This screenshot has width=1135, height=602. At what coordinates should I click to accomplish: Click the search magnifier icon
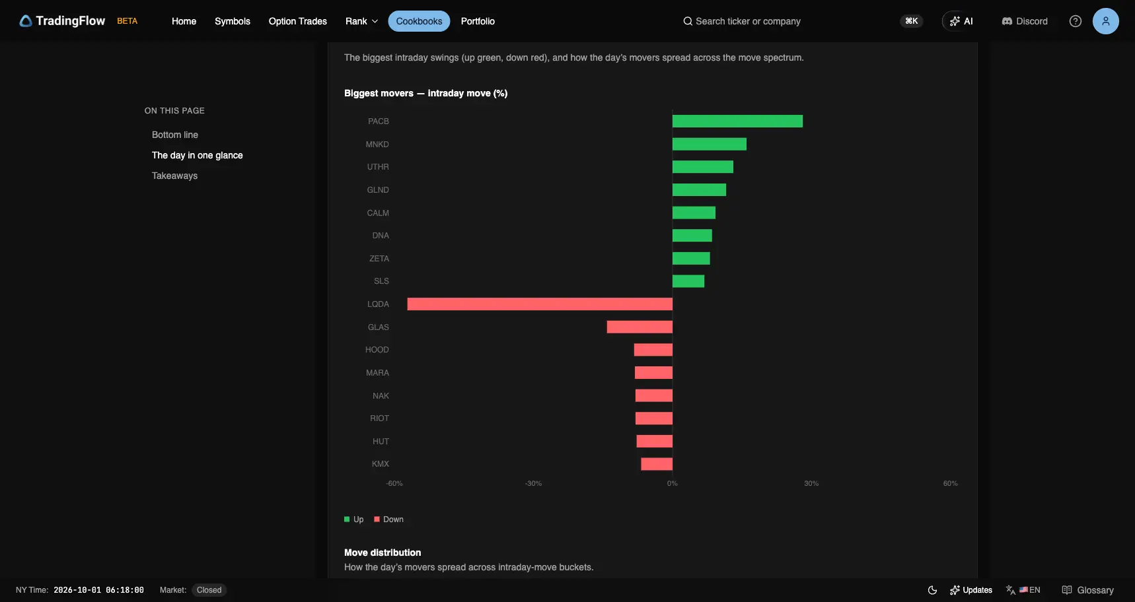point(688,21)
